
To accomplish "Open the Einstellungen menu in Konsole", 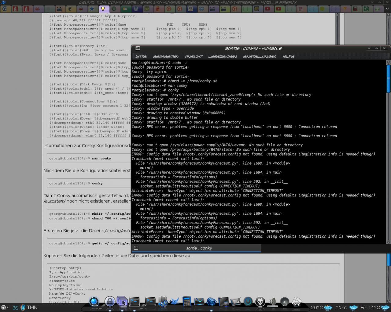I will [259, 56].
